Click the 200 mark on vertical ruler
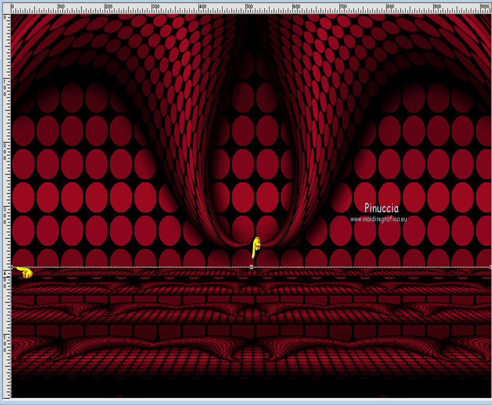This screenshot has width=492, height=405. pyautogui.click(x=5, y=151)
